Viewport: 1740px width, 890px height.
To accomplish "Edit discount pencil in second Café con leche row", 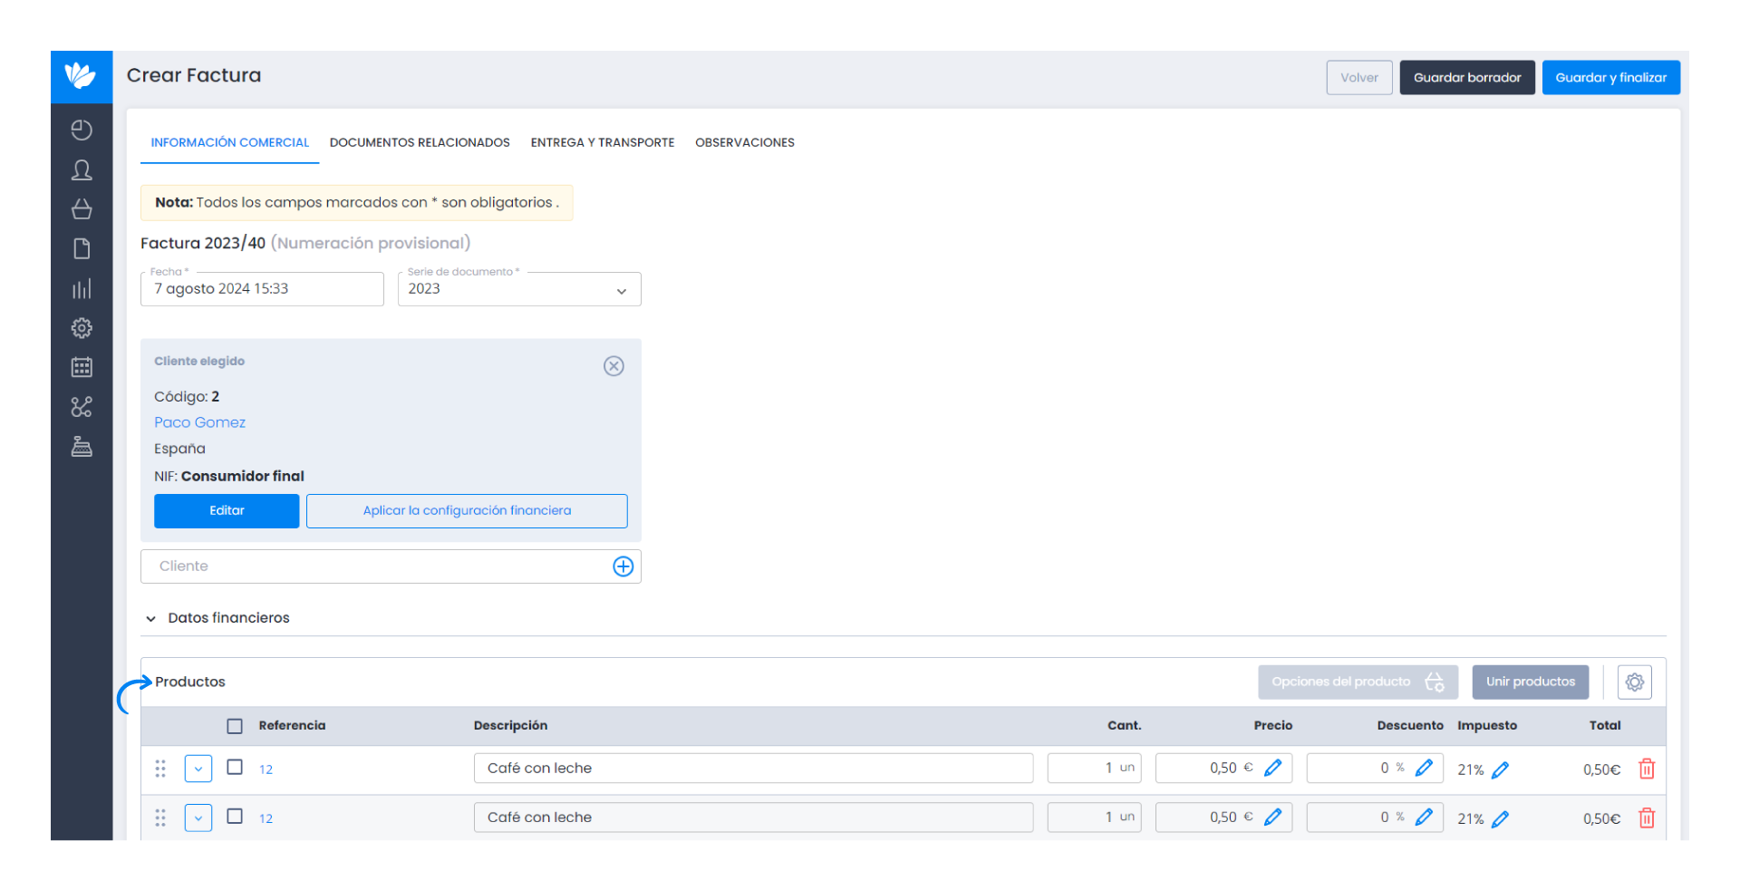I will tap(1425, 817).
